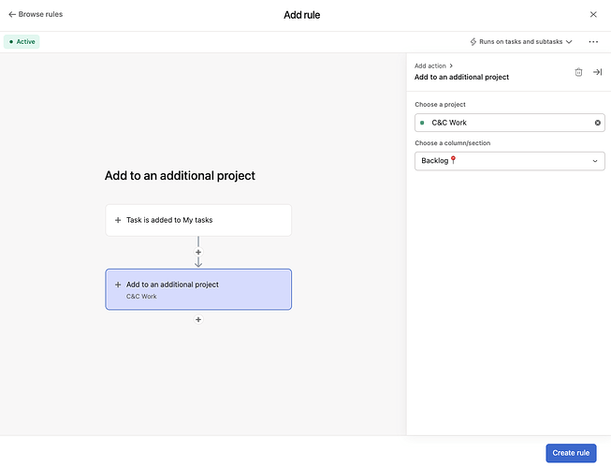Click the plus connector between trigger and action
This screenshot has height=468, width=611.
(x=198, y=252)
